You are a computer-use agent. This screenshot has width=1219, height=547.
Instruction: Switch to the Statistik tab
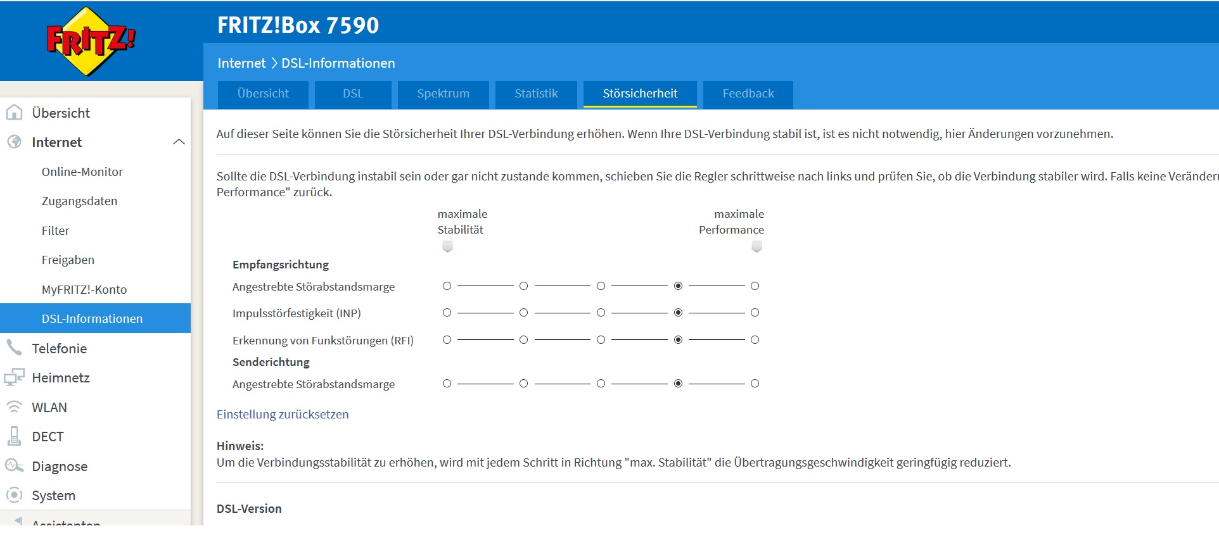point(536,94)
